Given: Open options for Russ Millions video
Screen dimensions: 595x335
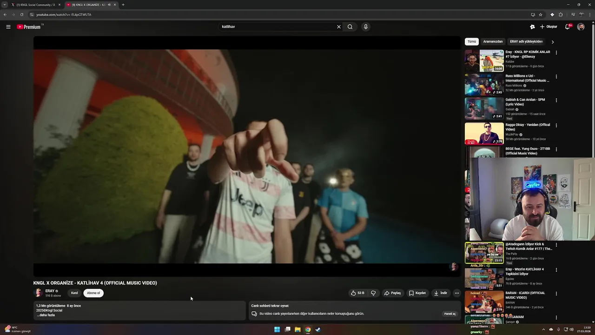Looking at the screenshot, I should point(556,76).
